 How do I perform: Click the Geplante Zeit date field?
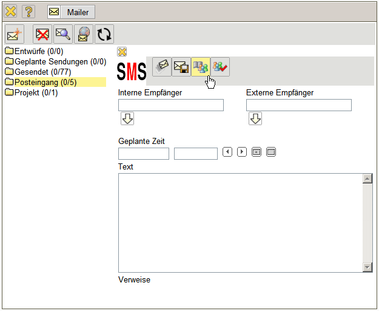click(x=144, y=154)
